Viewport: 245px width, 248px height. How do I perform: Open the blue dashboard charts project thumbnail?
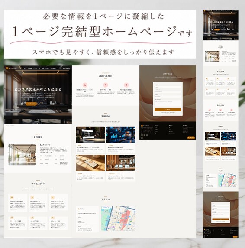coord(121,134)
